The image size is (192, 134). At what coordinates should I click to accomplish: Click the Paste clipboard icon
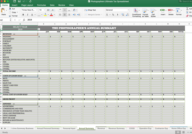(3, 11)
